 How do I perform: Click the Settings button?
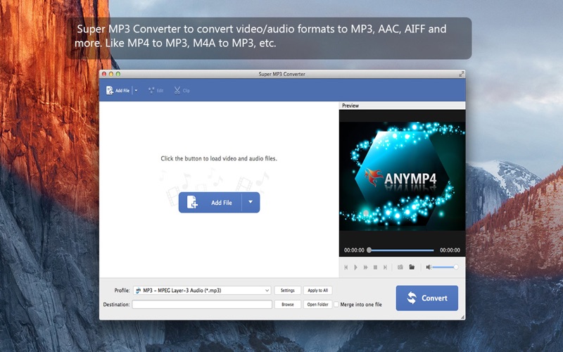(287, 290)
